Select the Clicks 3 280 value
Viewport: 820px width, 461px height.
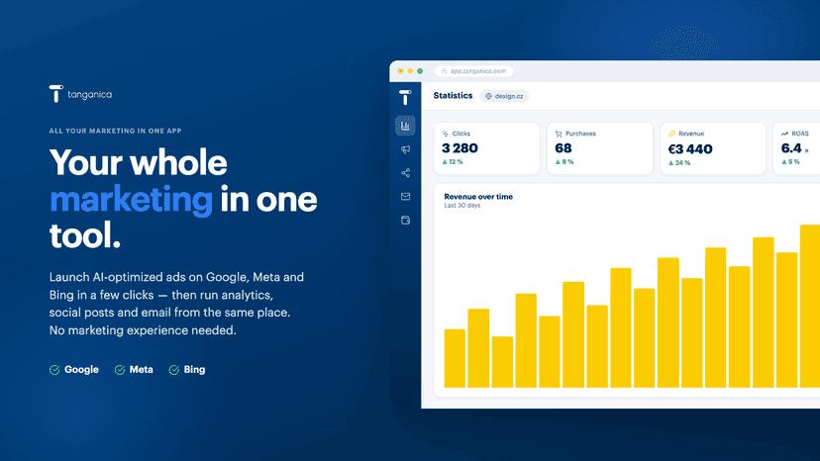[460, 148]
